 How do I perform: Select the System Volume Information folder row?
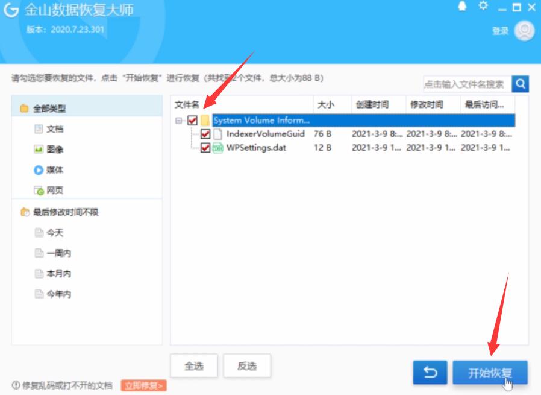click(x=364, y=121)
